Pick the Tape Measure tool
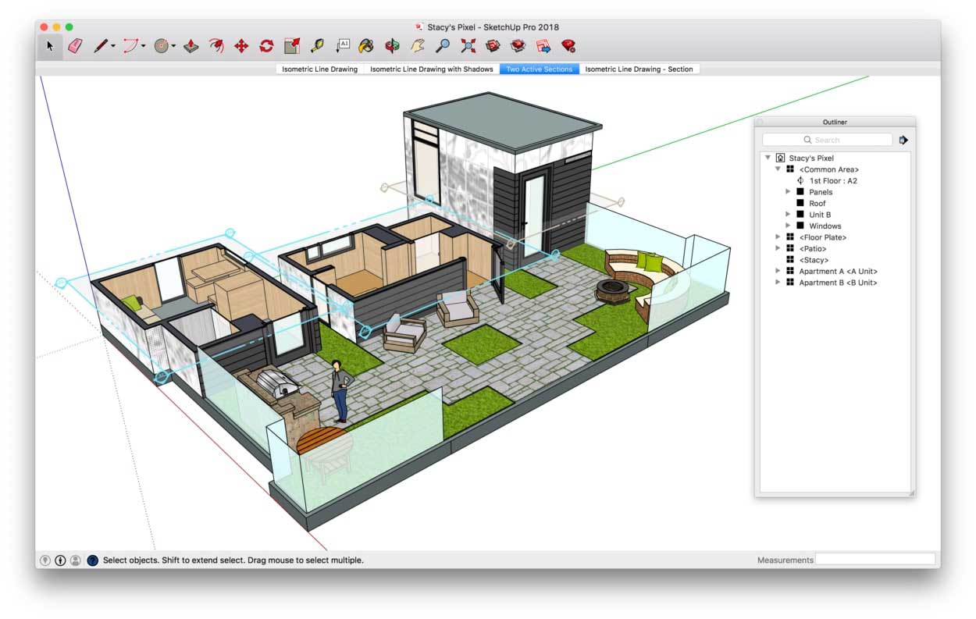The width and height of the screenshot is (976, 619). tap(316, 46)
